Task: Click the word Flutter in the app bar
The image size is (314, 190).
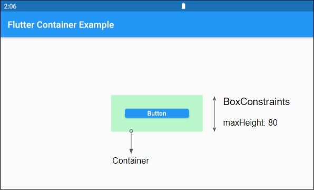Action: [21, 25]
